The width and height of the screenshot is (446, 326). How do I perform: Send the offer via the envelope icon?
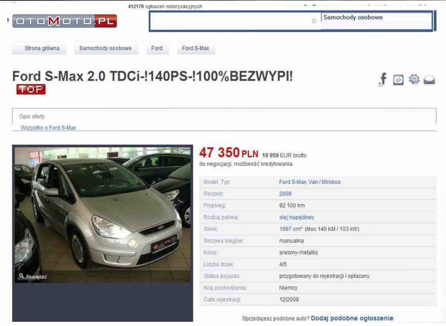click(429, 80)
